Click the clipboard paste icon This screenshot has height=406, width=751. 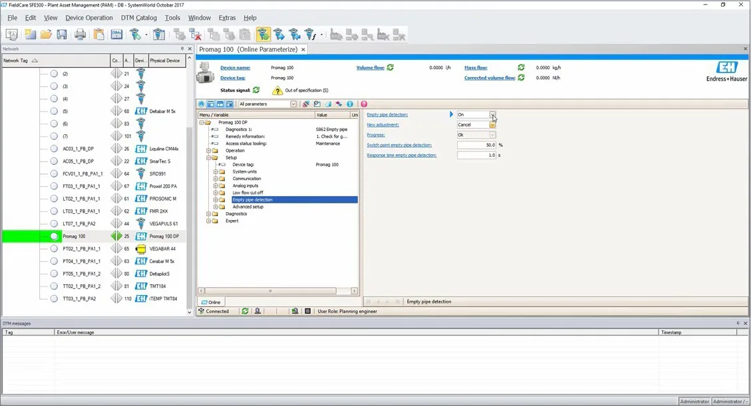click(98, 35)
